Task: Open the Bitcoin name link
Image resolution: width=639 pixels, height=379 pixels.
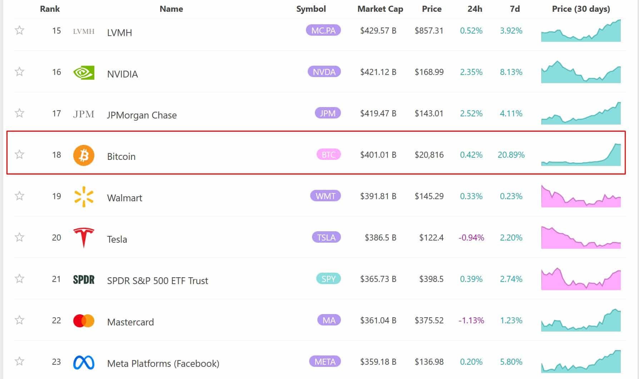Action: (x=121, y=156)
